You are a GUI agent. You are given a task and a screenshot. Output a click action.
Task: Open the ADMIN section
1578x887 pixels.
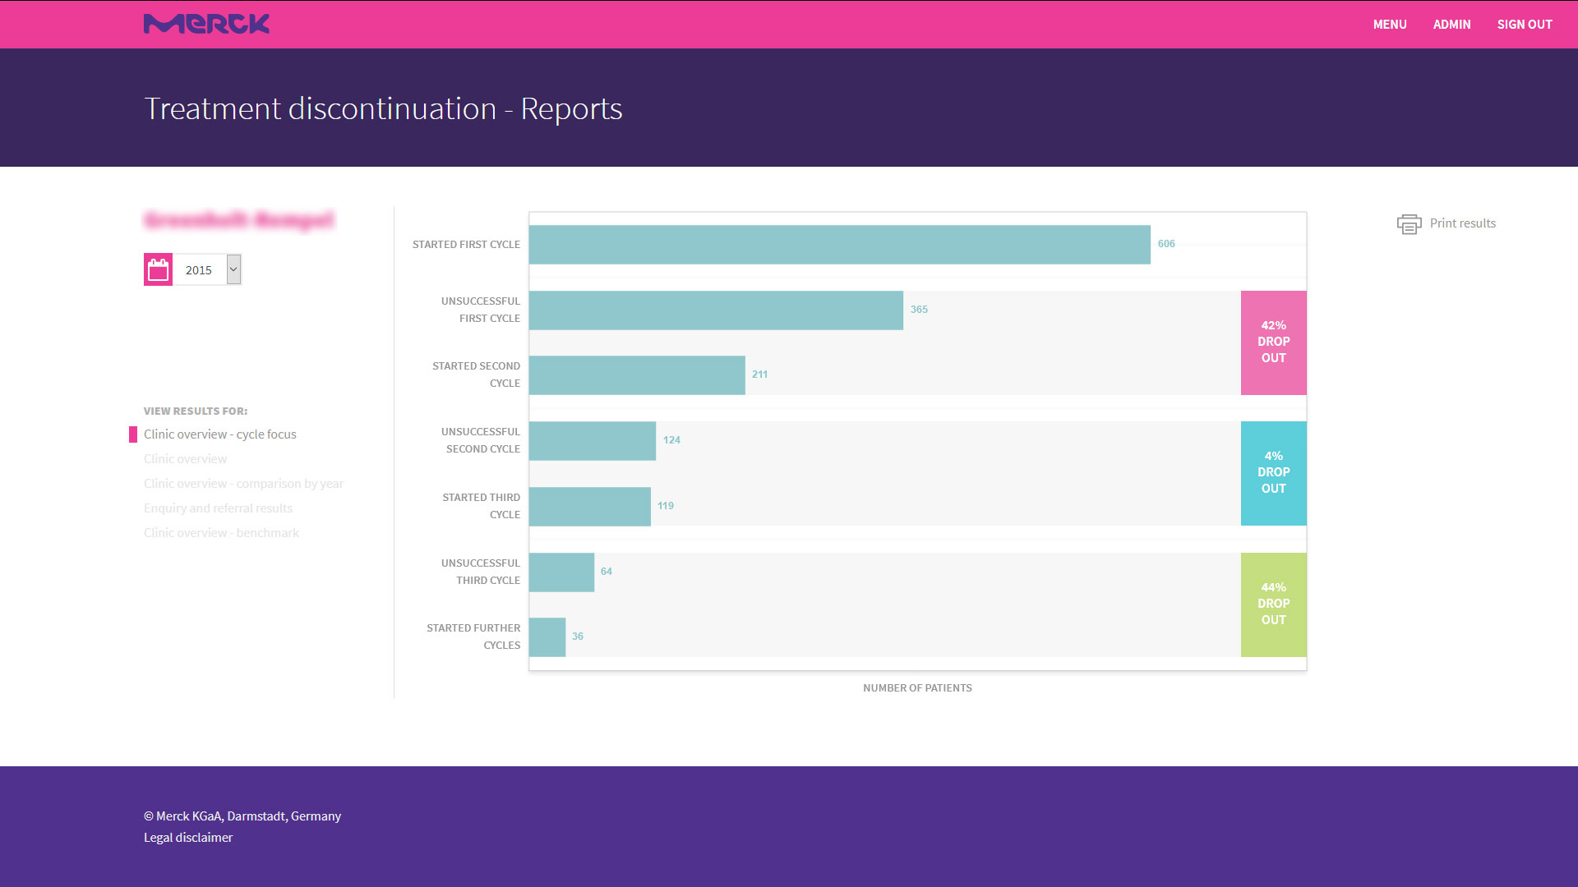click(x=1452, y=24)
